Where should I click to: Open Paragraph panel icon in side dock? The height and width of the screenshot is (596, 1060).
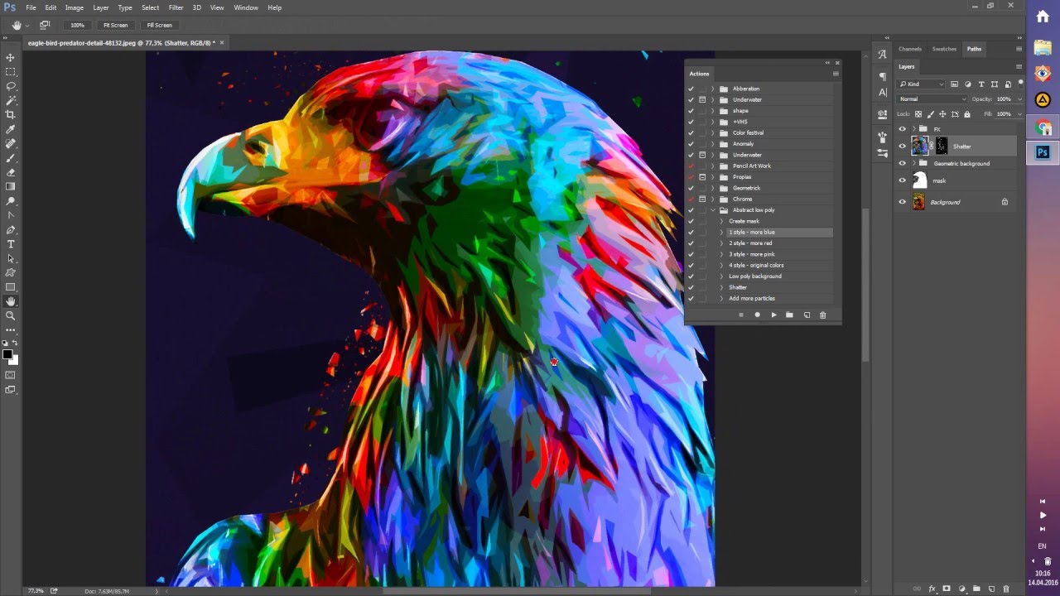click(882, 76)
